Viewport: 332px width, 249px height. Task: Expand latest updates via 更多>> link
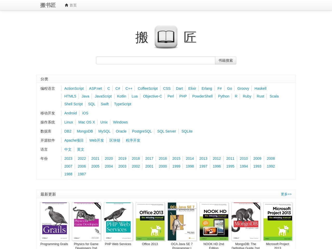pos(286,194)
